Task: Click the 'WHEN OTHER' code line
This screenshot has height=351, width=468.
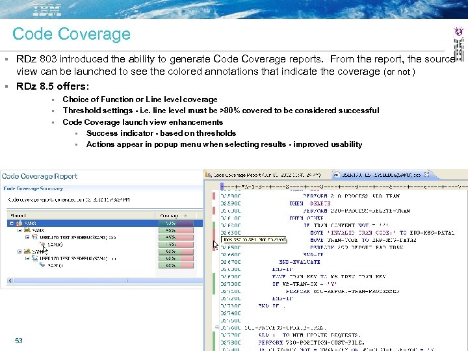Action: tap(306, 218)
